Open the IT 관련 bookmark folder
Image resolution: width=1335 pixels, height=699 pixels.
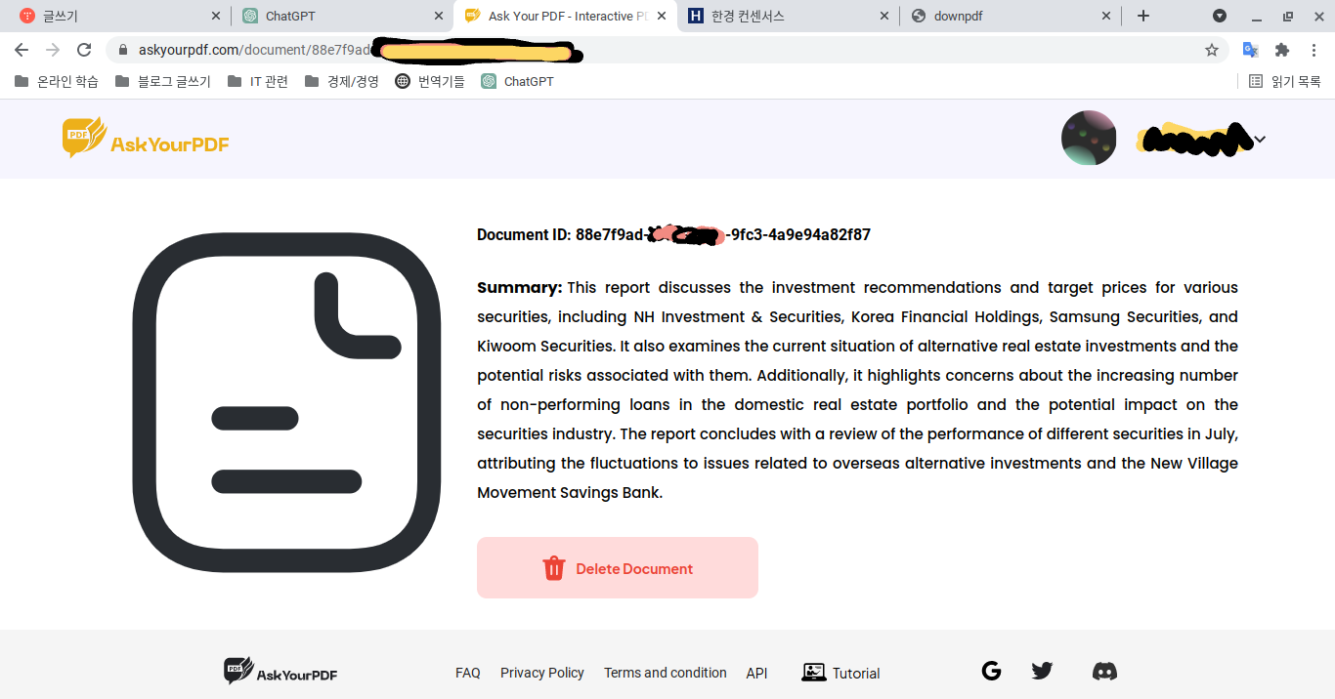[x=258, y=82]
